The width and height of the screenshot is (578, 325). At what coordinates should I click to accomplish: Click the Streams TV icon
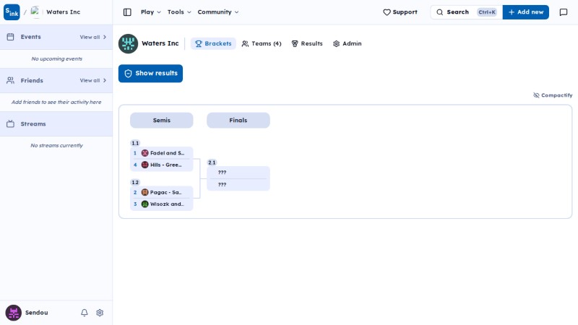coord(10,123)
